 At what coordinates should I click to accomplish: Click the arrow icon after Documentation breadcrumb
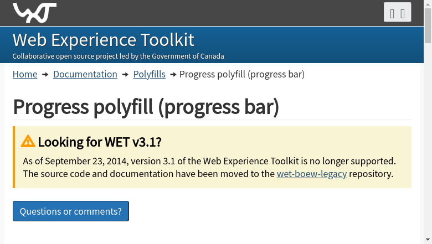pos(125,75)
